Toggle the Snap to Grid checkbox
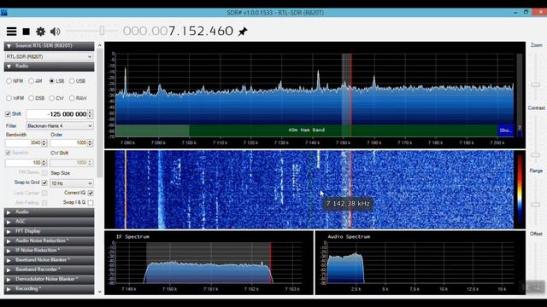The image size is (547, 307). (44, 182)
